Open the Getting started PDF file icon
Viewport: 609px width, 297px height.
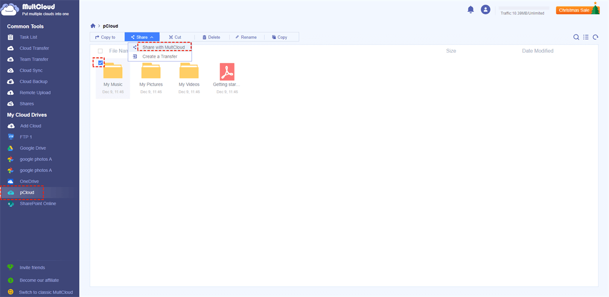(227, 71)
